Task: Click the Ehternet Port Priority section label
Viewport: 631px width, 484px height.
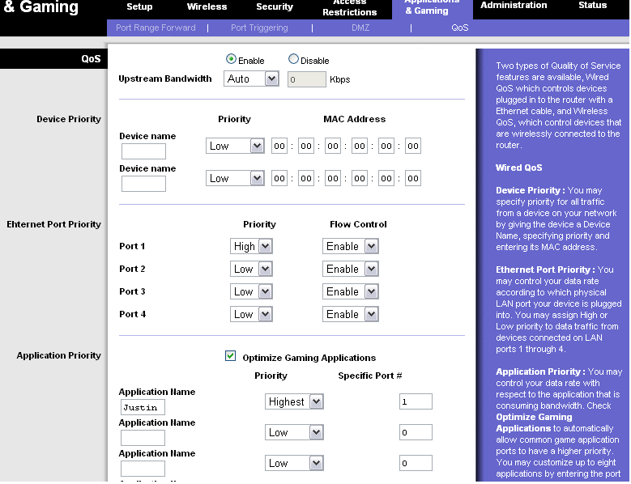Action: (x=53, y=224)
